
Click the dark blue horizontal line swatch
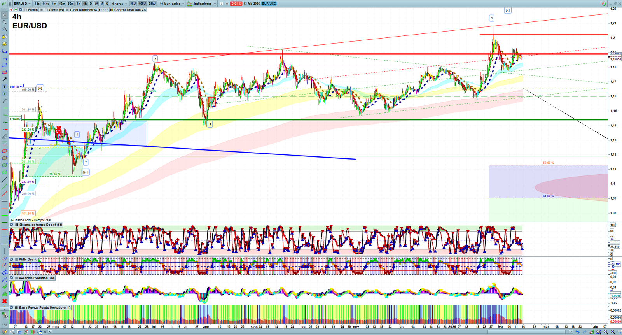pyautogui.click(x=4, y=244)
